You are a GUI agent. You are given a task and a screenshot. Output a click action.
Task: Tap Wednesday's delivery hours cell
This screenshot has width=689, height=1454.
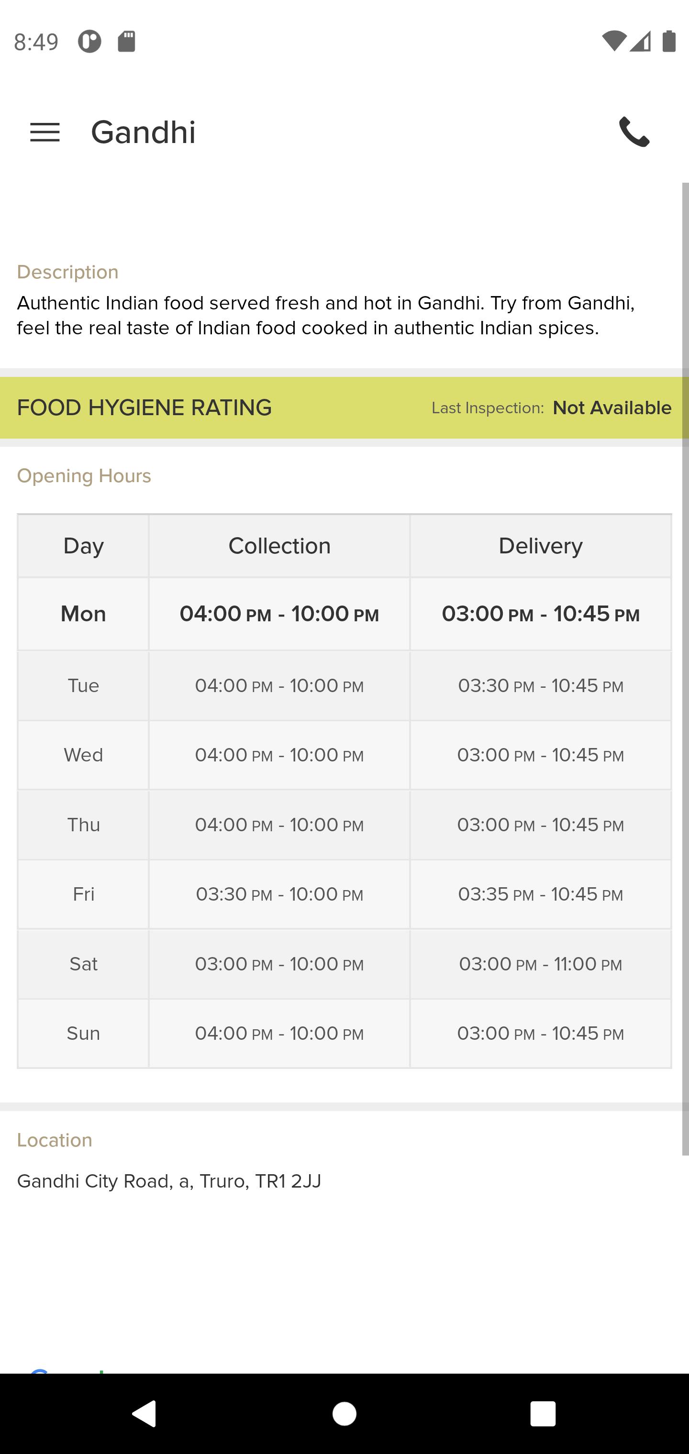click(541, 755)
